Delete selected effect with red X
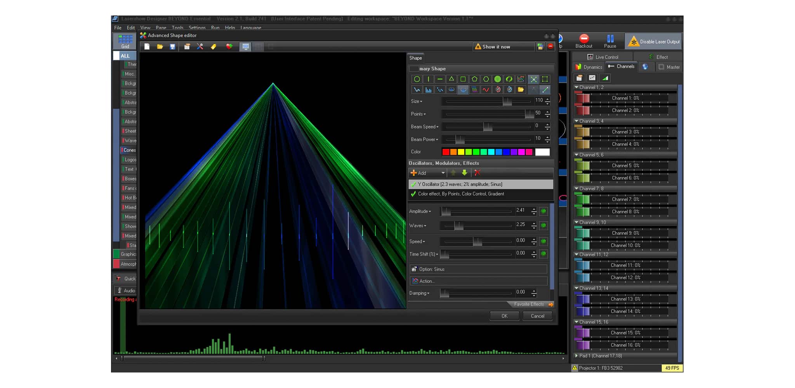Image resolution: width=795 pixels, height=388 pixels. (x=477, y=173)
